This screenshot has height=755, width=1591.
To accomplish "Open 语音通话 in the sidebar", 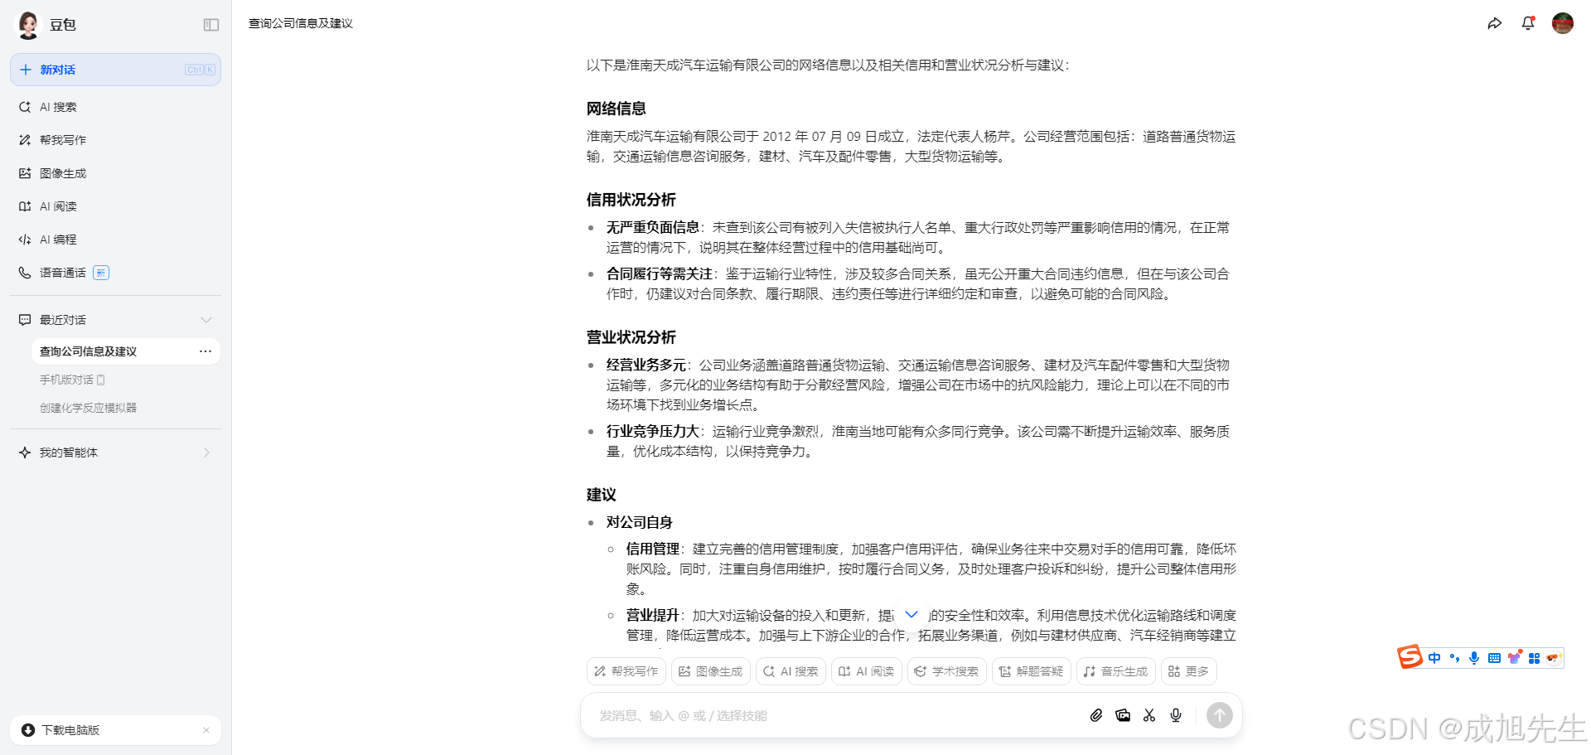I will (115, 273).
